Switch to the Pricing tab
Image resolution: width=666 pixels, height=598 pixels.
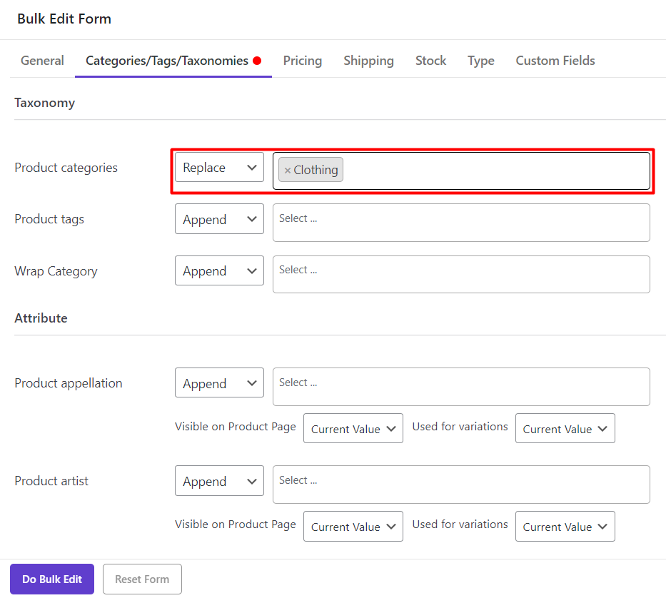[302, 61]
